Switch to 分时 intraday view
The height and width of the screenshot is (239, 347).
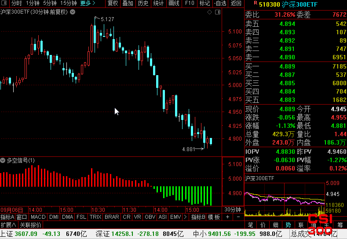tap(17, 4)
